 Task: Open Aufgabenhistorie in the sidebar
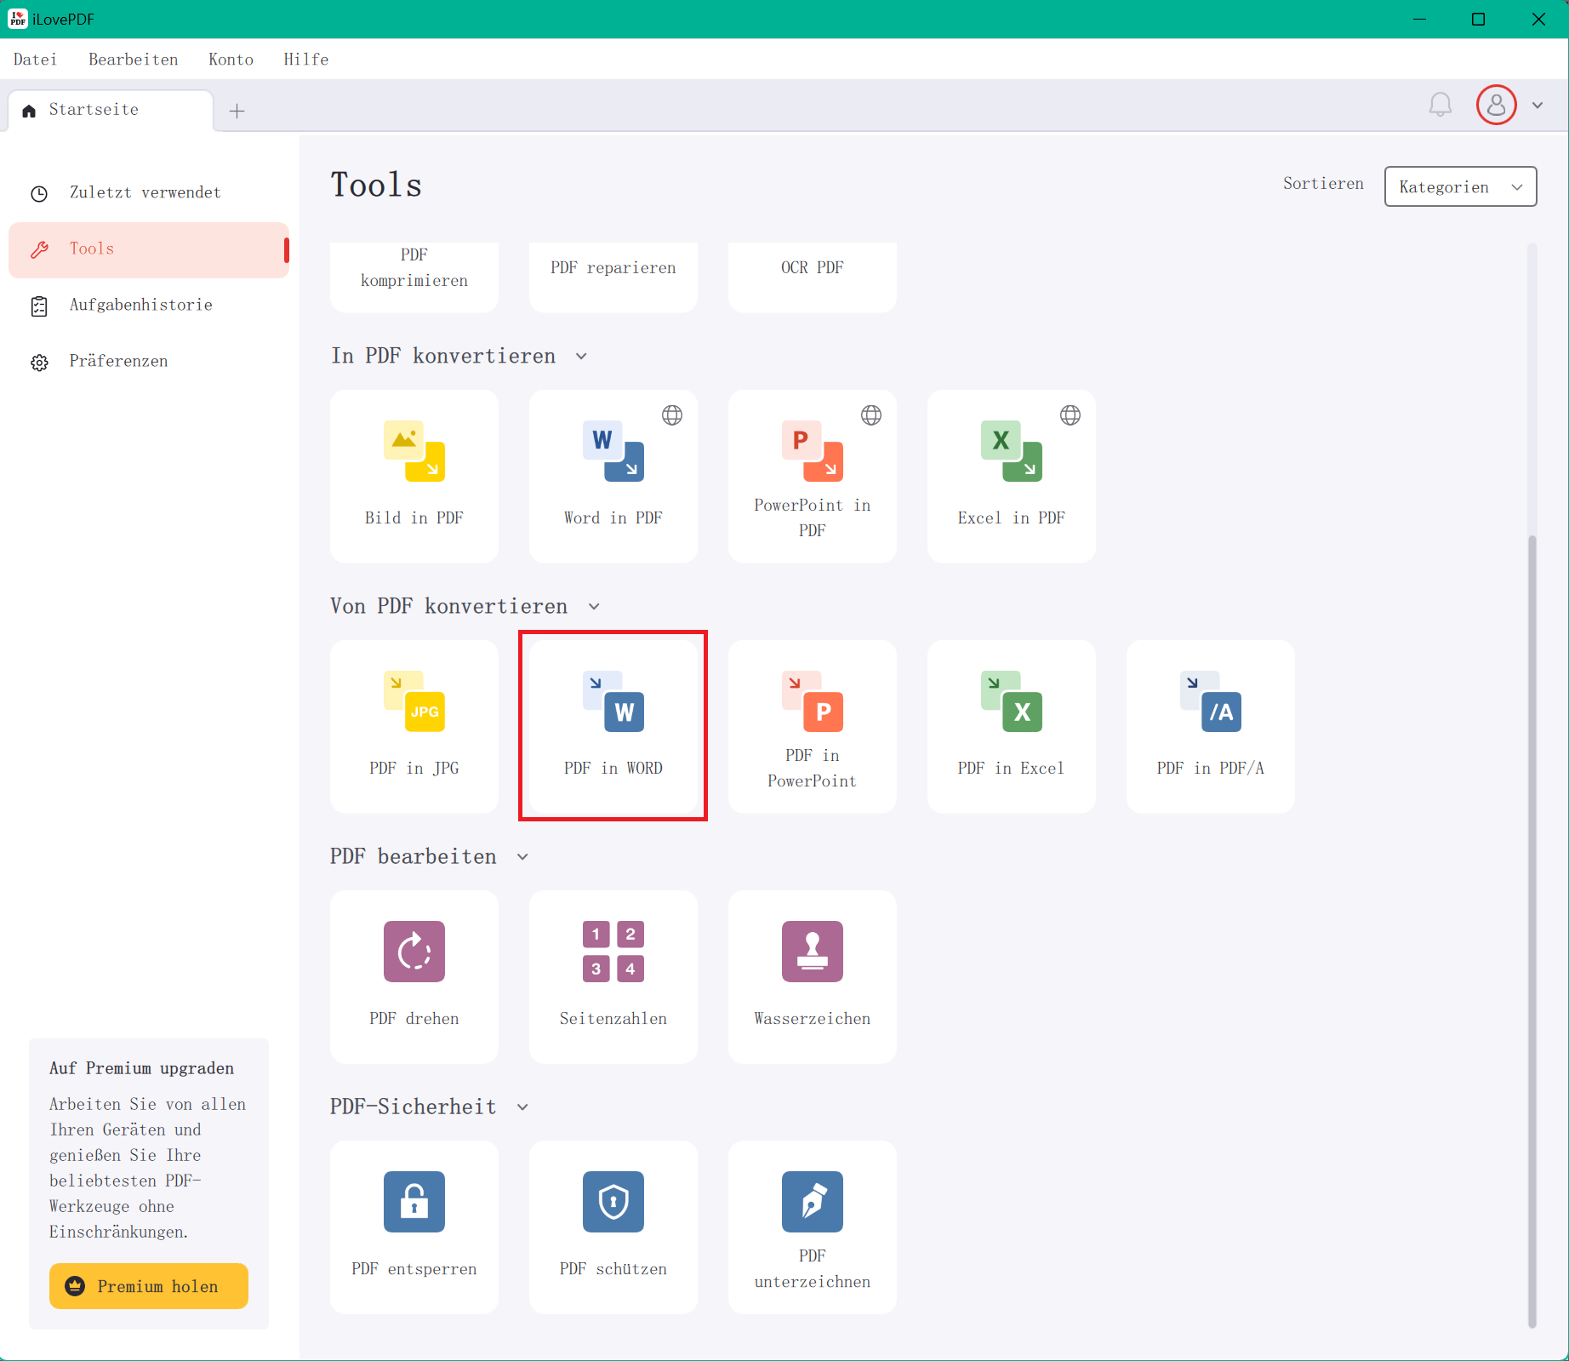(x=149, y=306)
